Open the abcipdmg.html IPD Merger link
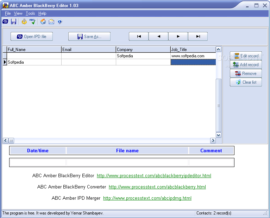 [x=147, y=198]
